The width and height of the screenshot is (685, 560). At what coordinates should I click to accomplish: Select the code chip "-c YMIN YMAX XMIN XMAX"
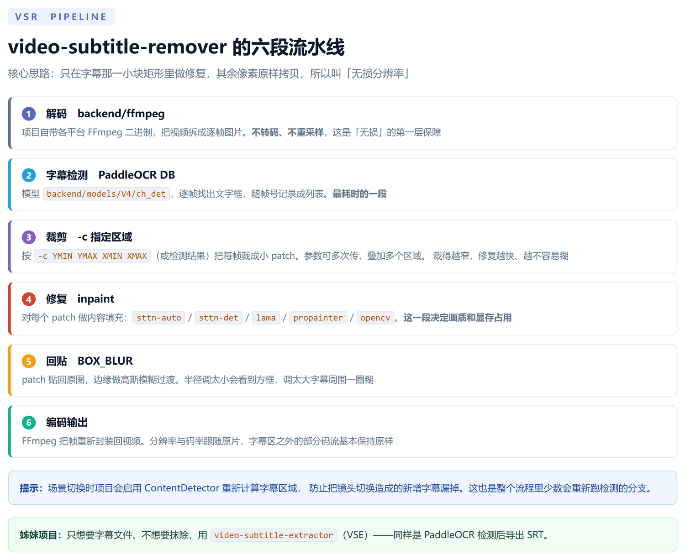pos(92,256)
